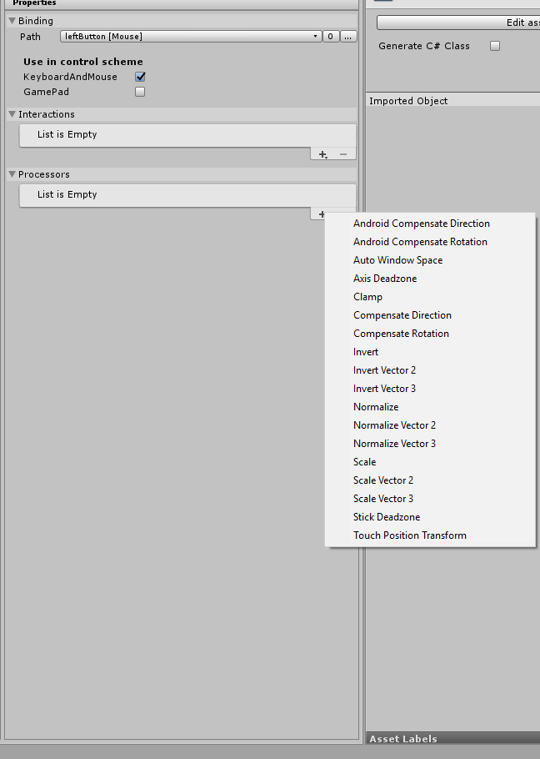540x759 pixels.
Task: Click the Generate C# Class label
Action: 424,46
